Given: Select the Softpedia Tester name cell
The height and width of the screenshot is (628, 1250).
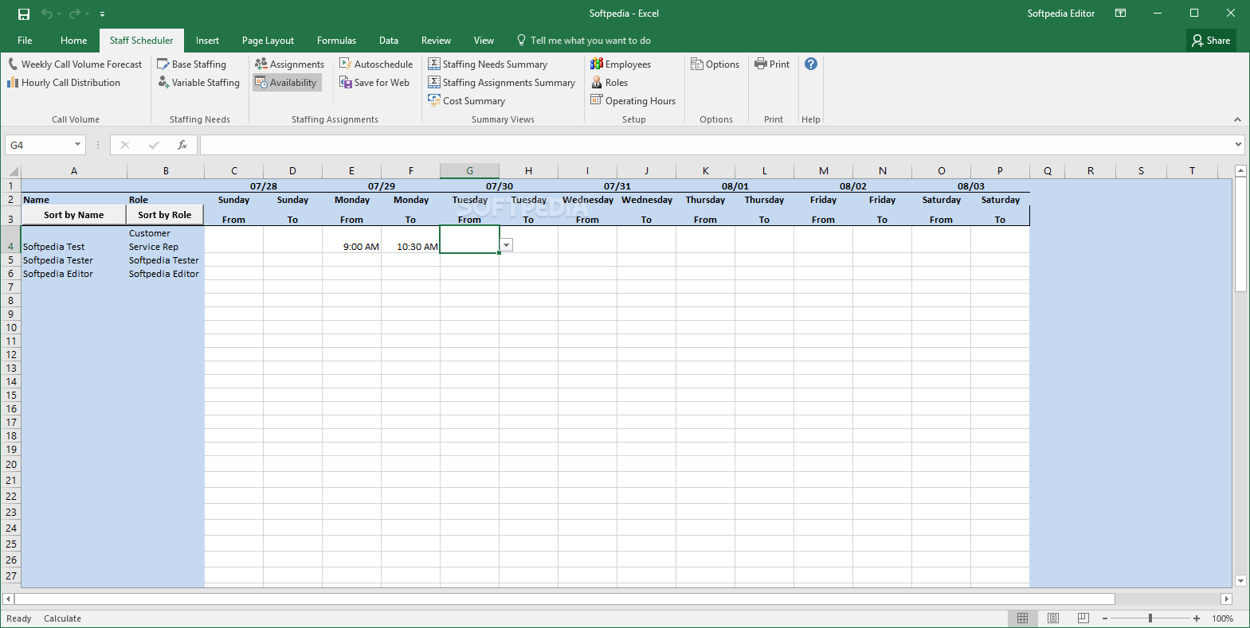Looking at the screenshot, I should click(x=74, y=260).
